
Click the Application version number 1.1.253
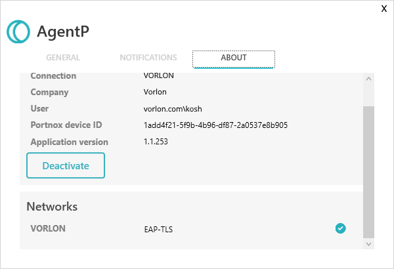(156, 142)
